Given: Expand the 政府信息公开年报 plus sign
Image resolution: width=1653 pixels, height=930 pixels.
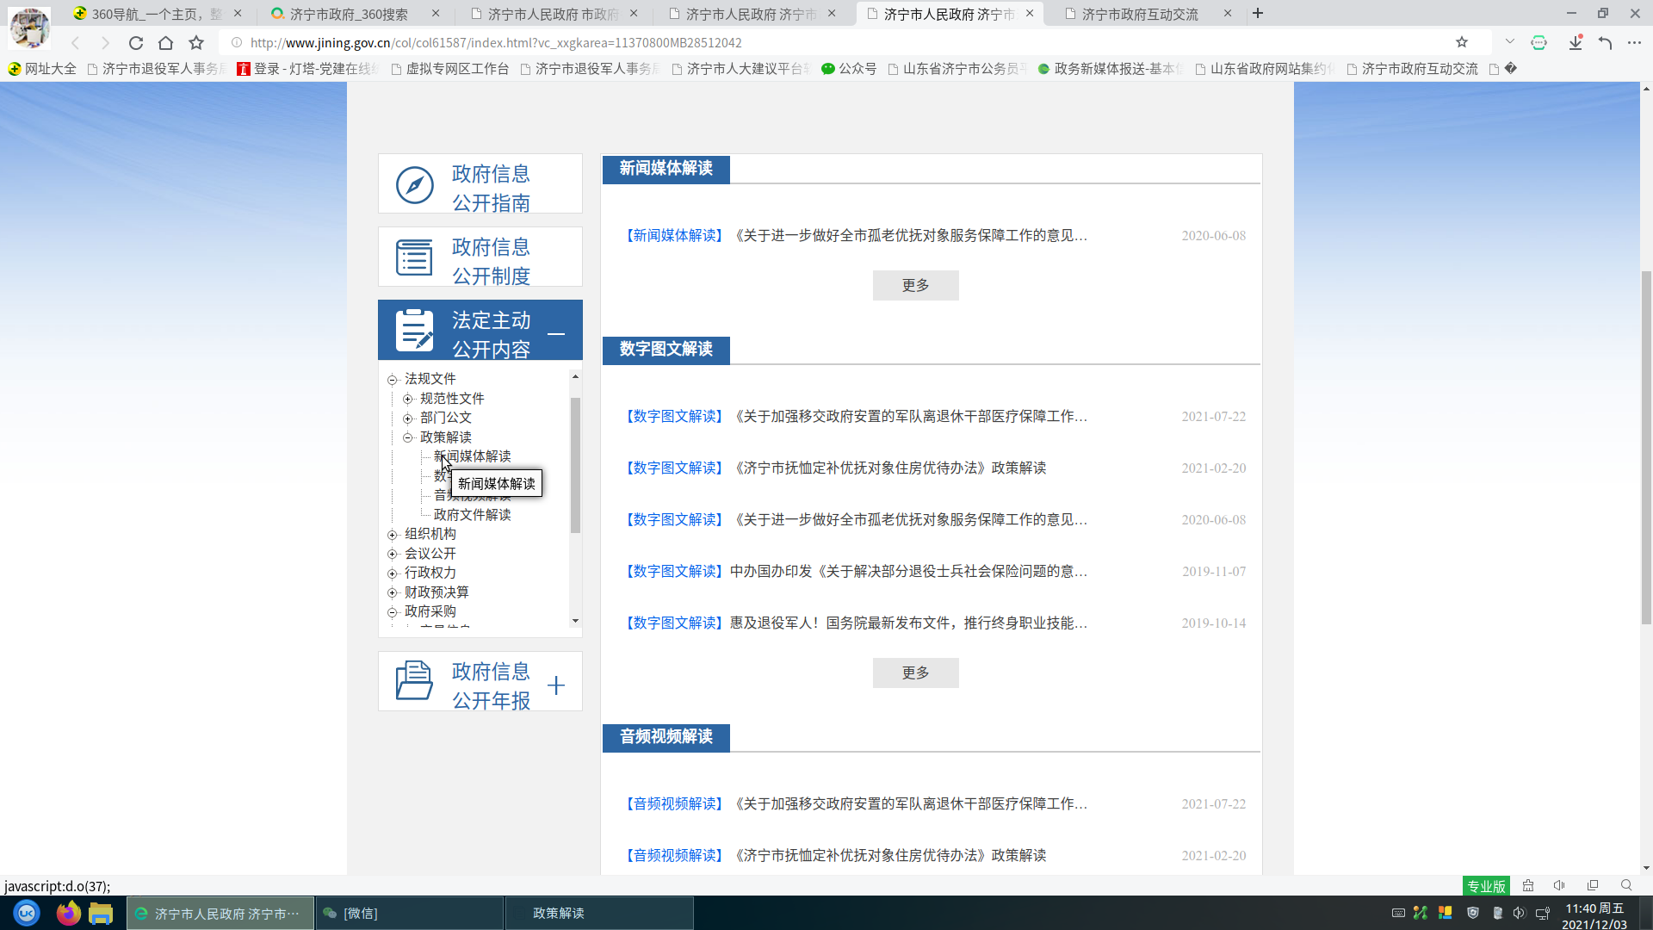Looking at the screenshot, I should point(556,685).
